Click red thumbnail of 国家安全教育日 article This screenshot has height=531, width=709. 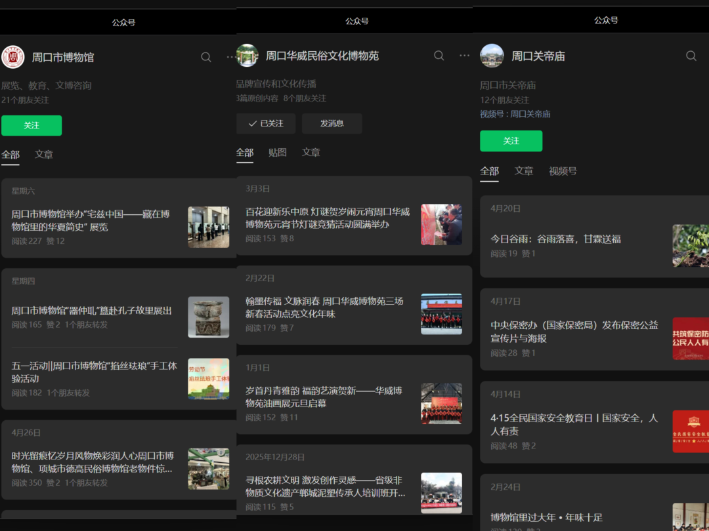coord(691,431)
